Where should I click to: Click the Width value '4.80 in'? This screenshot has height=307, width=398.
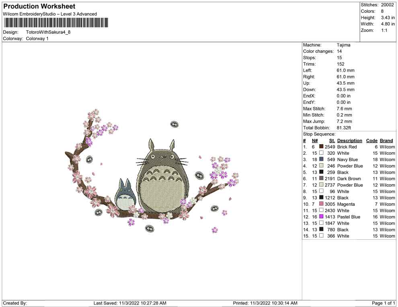pos(388,24)
